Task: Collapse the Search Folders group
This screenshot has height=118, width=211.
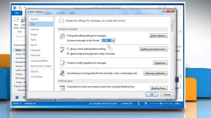Action: pos(15,86)
